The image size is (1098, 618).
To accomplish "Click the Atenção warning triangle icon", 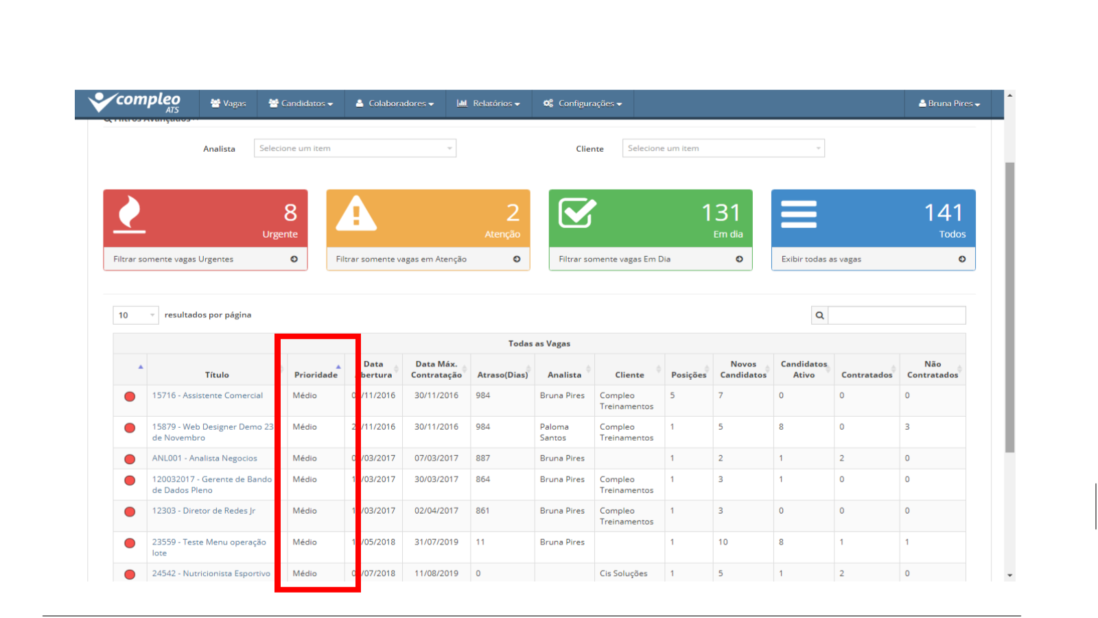I will click(356, 213).
